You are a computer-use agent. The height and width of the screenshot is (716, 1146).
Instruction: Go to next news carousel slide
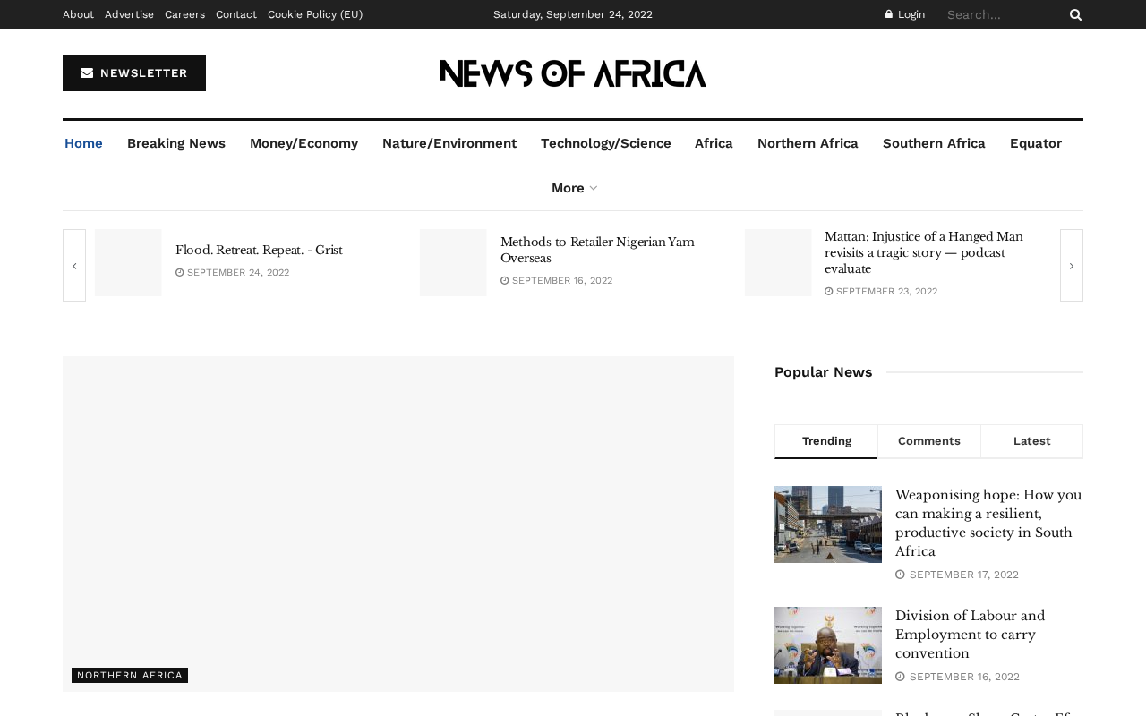pyautogui.click(x=1072, y=266)
